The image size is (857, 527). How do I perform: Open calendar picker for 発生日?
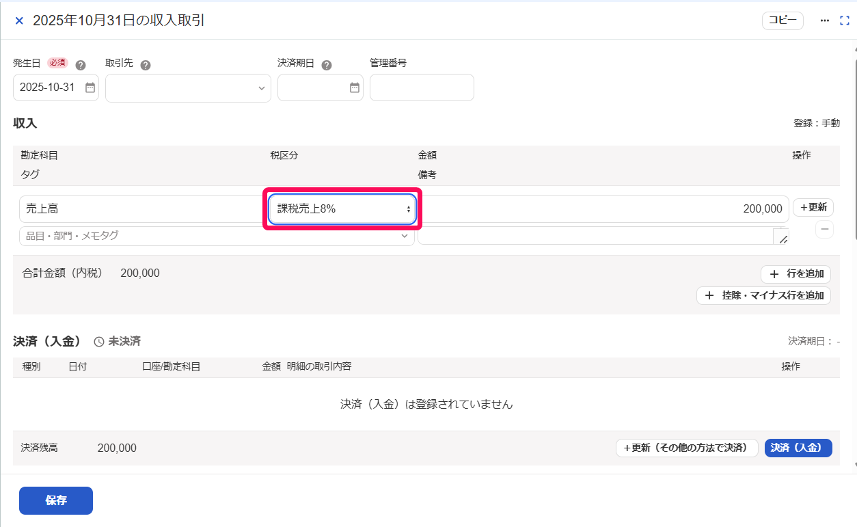(x=90, y=87)
